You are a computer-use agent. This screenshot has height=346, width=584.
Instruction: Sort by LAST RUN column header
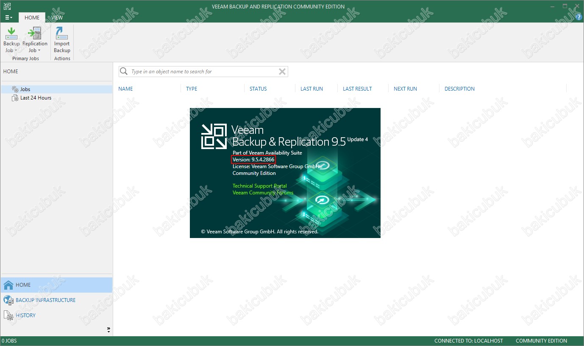click(x=311, y=89)
